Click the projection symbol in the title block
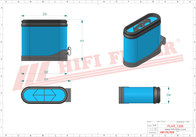196x137 pixels. [152, 129]
